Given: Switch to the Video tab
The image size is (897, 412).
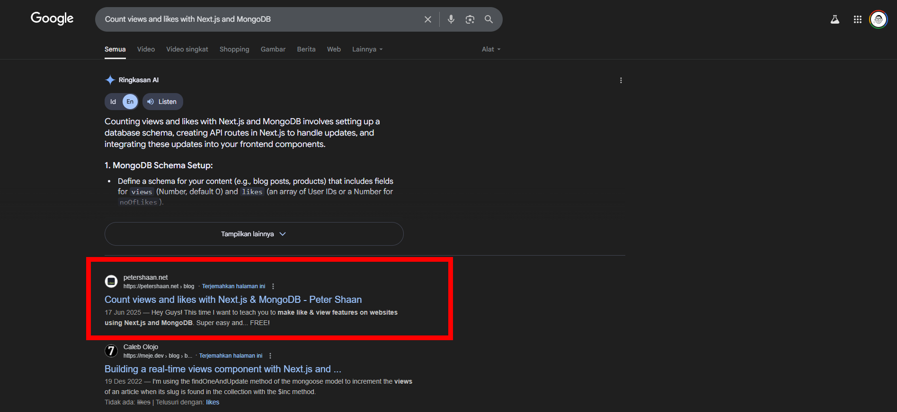Looking at the screenshot, I should coord(146,49).
